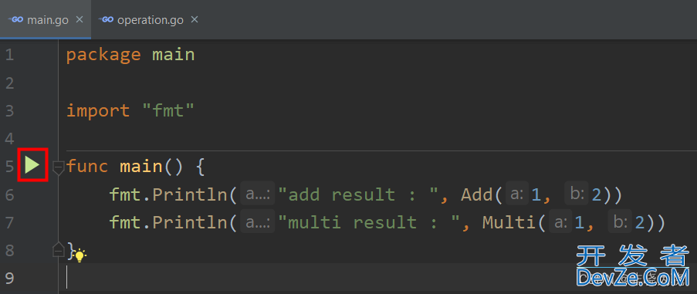
Task: Run main function via green gutter arrow
Action: point(32,165)
